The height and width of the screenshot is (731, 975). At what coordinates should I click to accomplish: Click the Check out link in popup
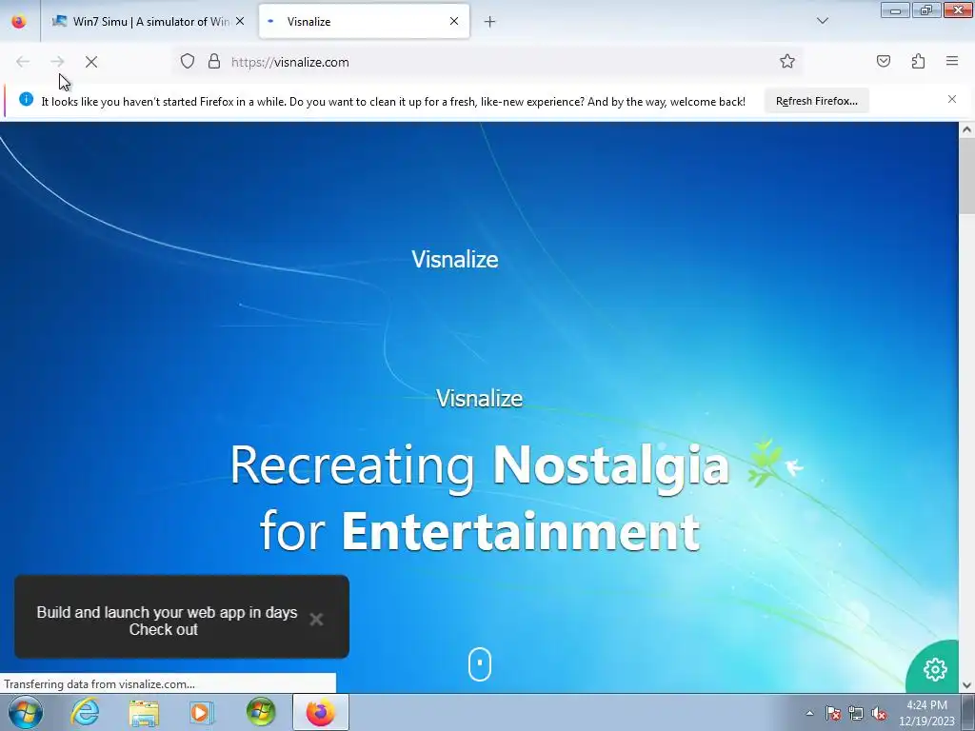point(163,630)
